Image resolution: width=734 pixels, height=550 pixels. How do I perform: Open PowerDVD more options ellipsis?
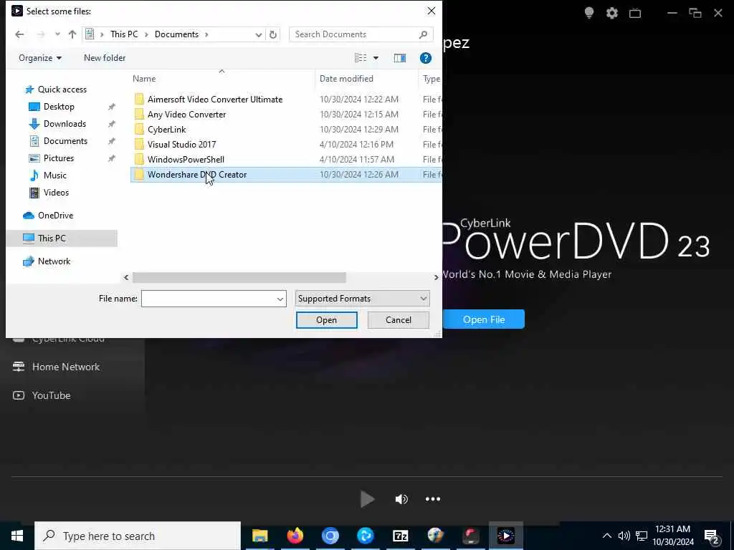[432, 499]
